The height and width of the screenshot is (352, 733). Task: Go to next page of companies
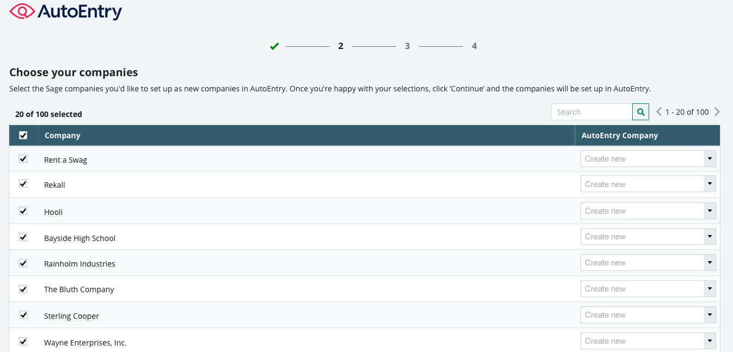717,112
